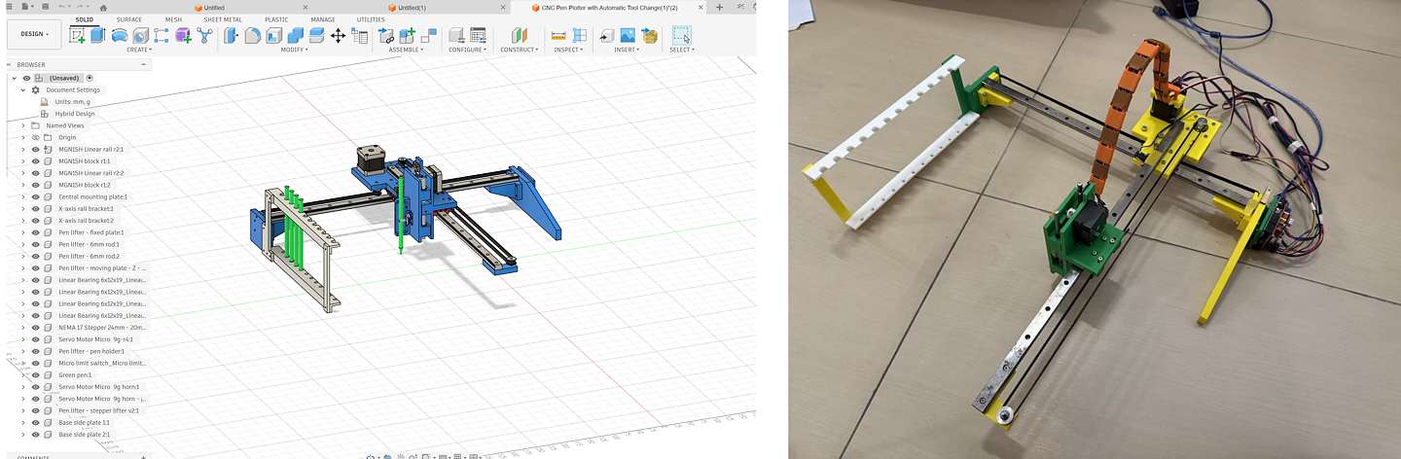The height and width of the screenshot is (459, 1401).
Task: Hide the MGN15H block r1:1 component
Action: click(36, 160)
